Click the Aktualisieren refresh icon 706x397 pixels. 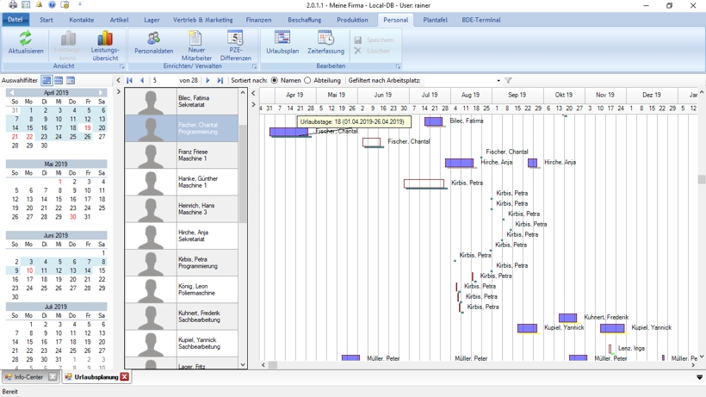(25, 39)
